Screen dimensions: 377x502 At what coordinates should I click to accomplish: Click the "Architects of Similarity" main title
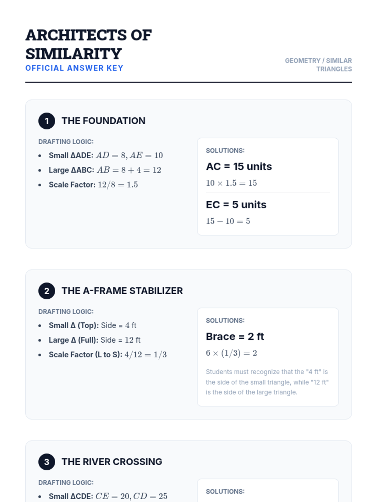tap(89, 44)
